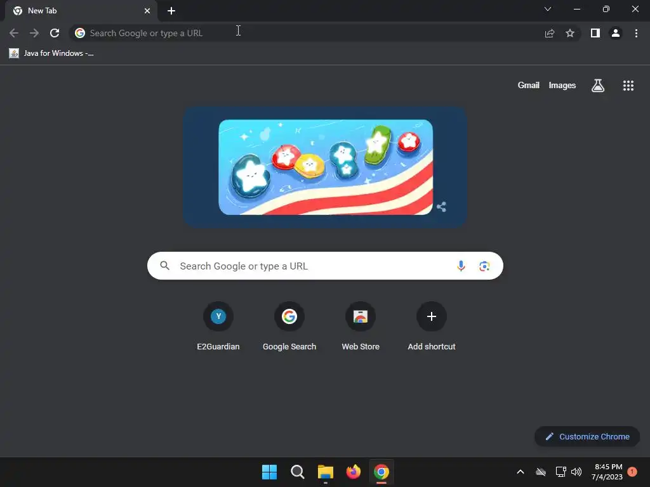Image resolution: width=650 pixels, height=487 pixels.
Task: Show hidden system tray icons
Action: [521, 472]
